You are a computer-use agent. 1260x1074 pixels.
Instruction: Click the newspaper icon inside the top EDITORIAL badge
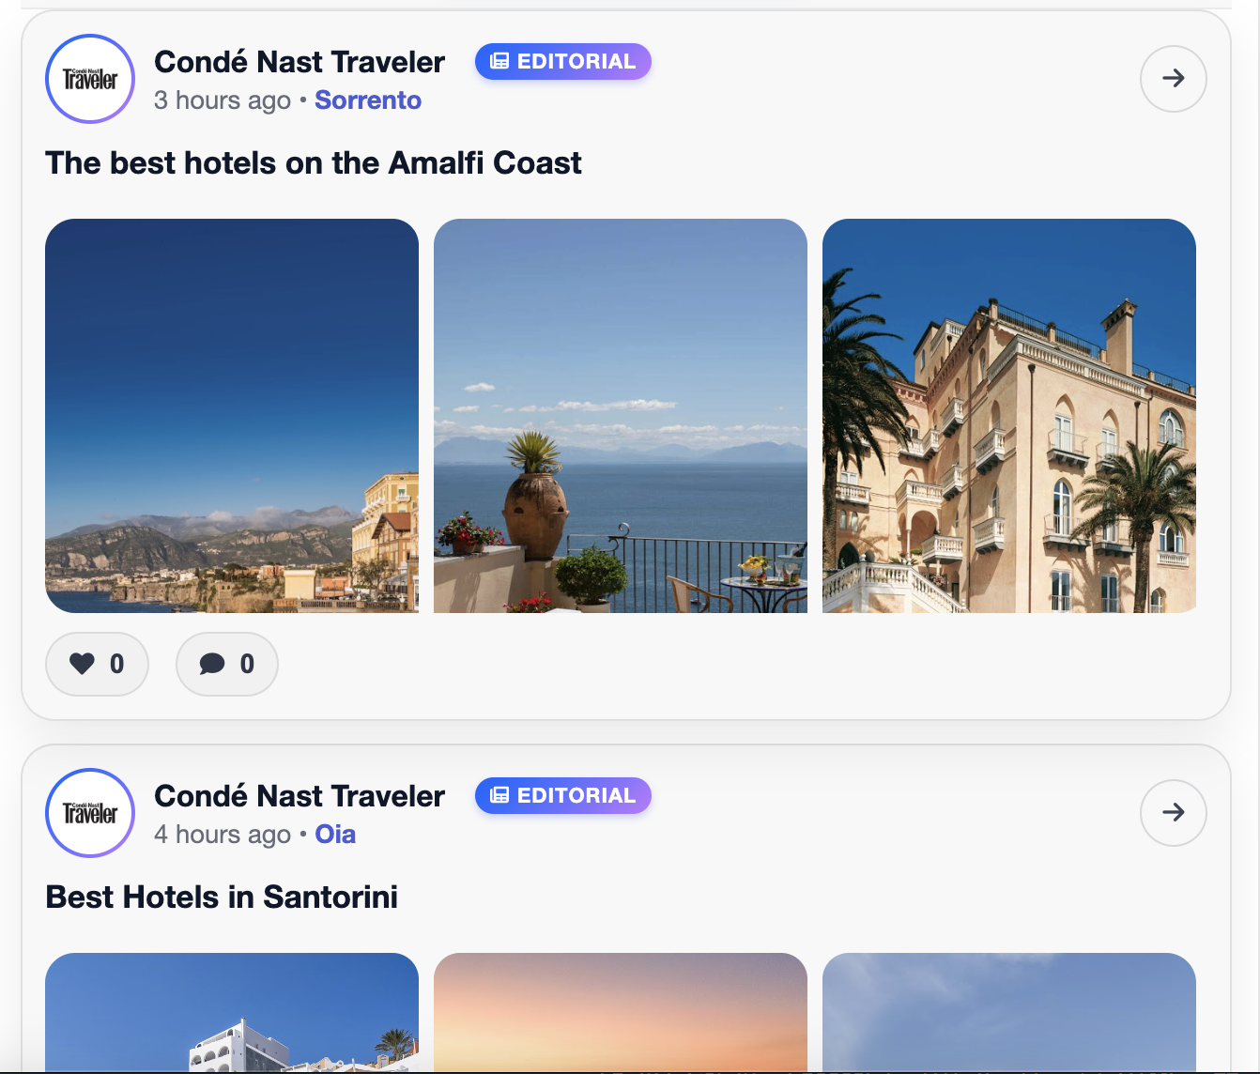[498, 61]
